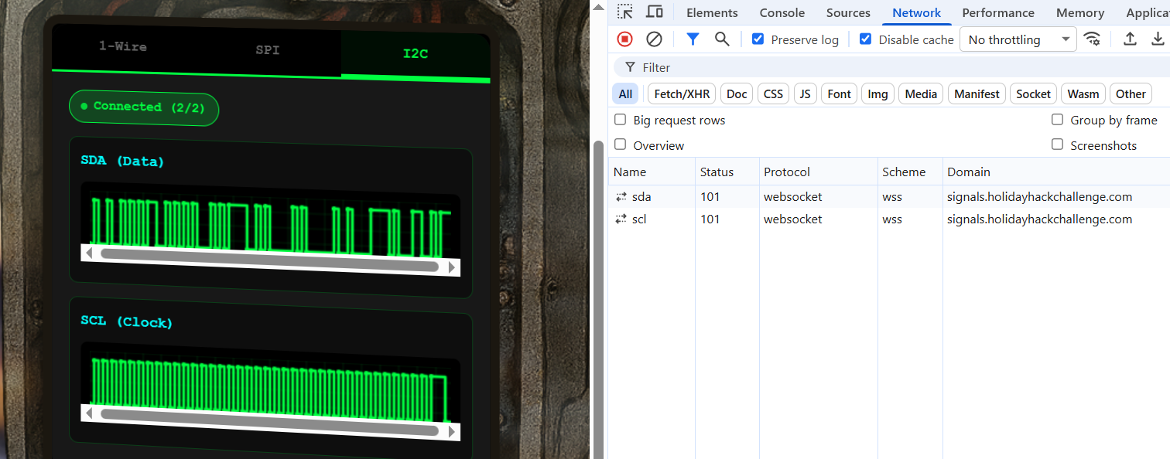Click the SDA waveform scrollbar thumb
Image resolution: width=1170 pixels, height=459 pixels.
click(269, 267)
